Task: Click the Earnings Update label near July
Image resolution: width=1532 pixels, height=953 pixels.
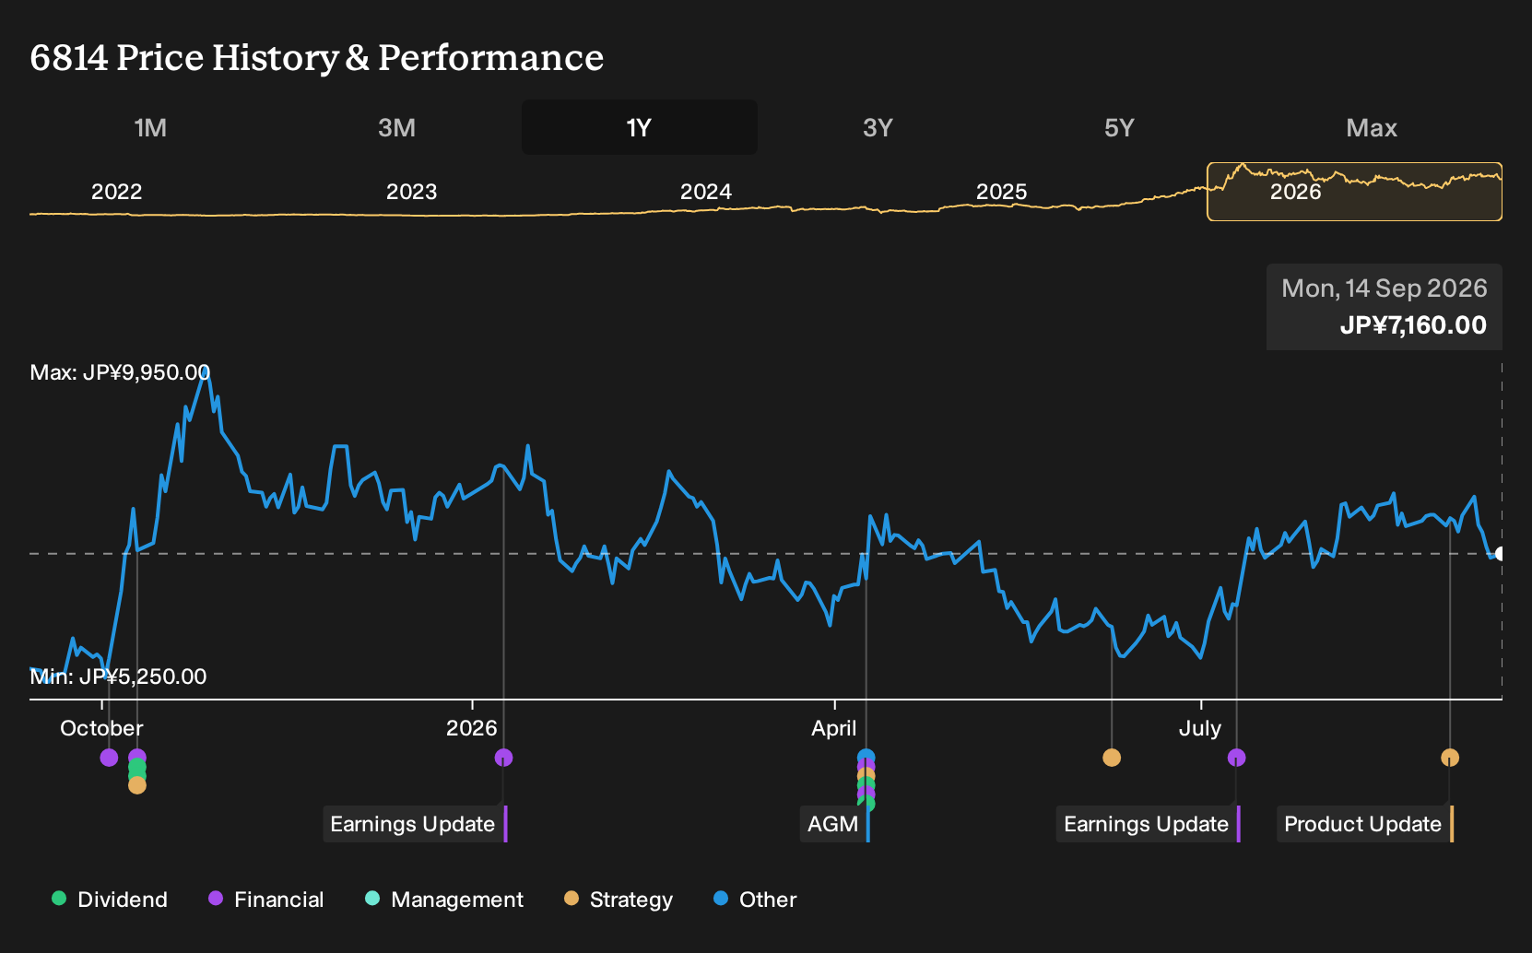Action: tap(1148, 824)
